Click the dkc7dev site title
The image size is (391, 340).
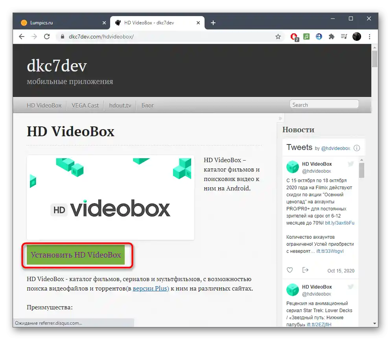click(57, 66)
